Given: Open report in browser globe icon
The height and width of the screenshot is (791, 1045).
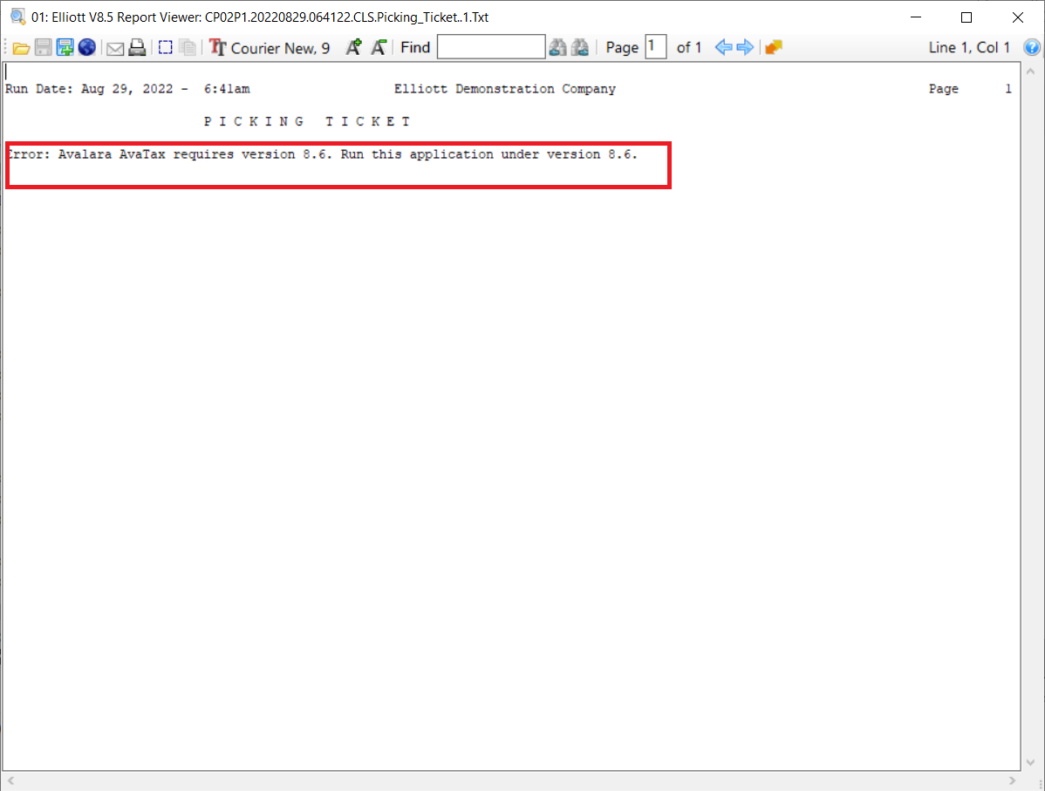Looking at the screenshot, I should [x=86, y=47].
